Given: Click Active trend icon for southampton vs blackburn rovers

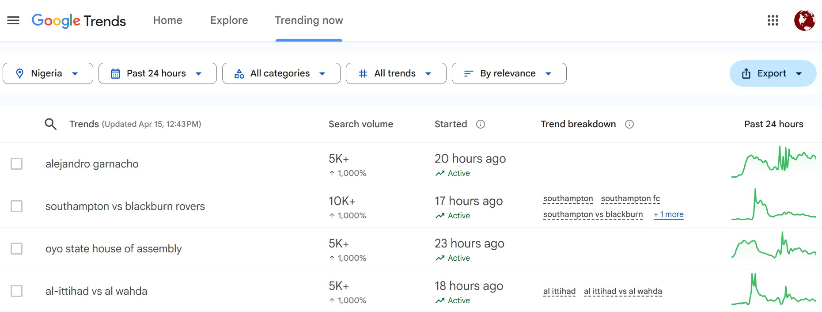Looking at the screenshot, I should point(440,216).
